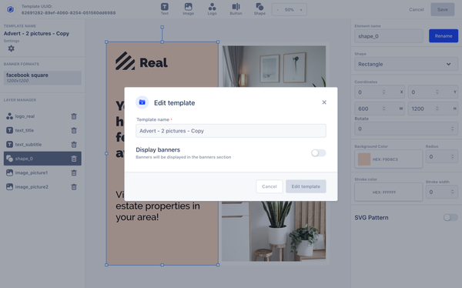Select the bottom plant picture on canvas
This screenshot has height=288, width=462.
[x=274, y=231]
